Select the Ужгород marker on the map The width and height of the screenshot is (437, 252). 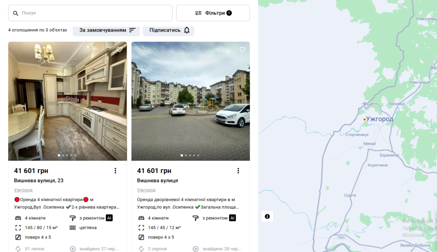[x=364, y=120]
